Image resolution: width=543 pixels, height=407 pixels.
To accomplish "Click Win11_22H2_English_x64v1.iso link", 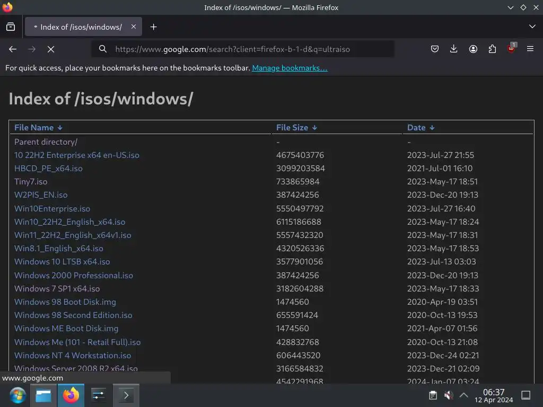I will pos(73,235).
